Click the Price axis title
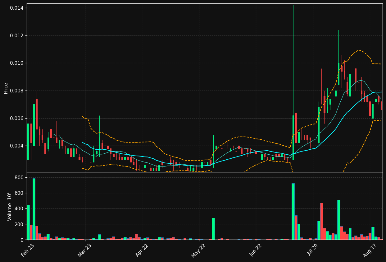 pyautogui.click(x=6, y=88)
